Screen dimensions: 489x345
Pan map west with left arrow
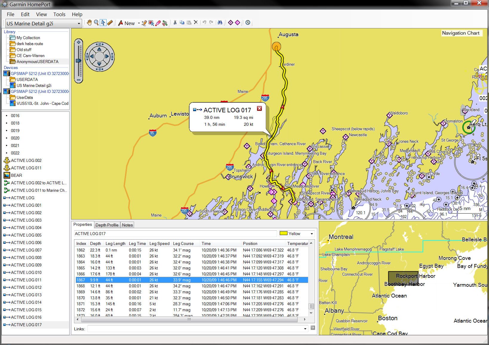point(92,56)
